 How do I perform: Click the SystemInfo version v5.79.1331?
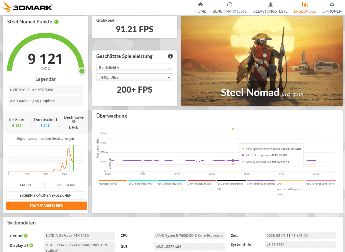click(300, 245)
